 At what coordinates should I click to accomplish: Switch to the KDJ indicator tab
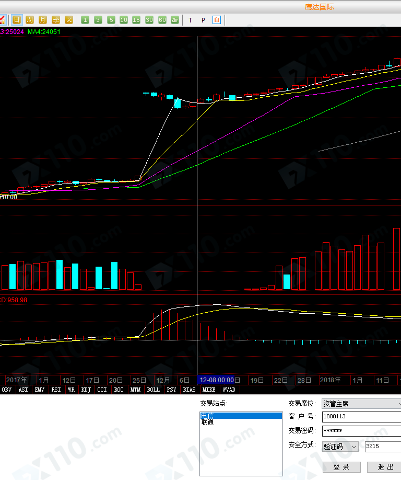coord(86,390)
